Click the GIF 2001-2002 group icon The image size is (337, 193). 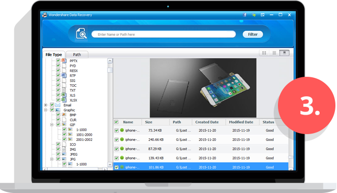(70, 139)
